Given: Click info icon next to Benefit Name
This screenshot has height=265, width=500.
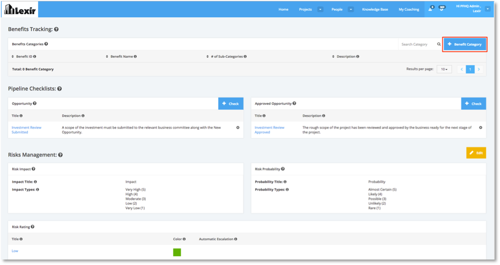Looking at the screenshot, I should 135,56.
